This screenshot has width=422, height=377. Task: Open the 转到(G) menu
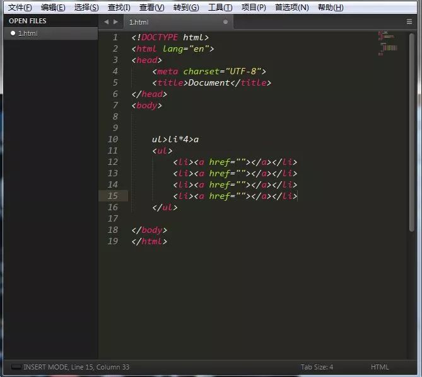pos(186,8)
